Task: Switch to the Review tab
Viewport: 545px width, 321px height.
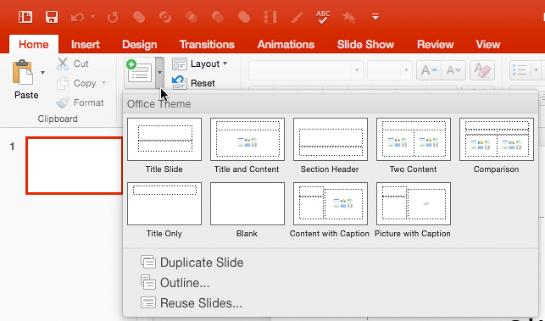Action: click(435, 45)
